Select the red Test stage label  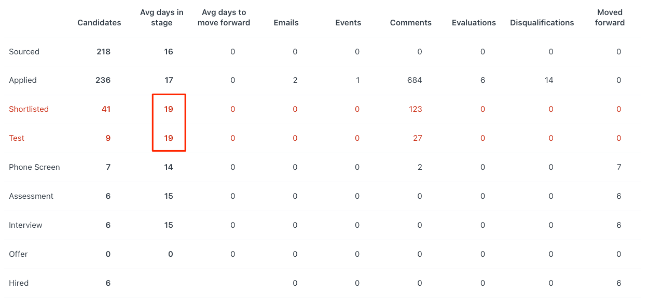click(x=17, y=138)
